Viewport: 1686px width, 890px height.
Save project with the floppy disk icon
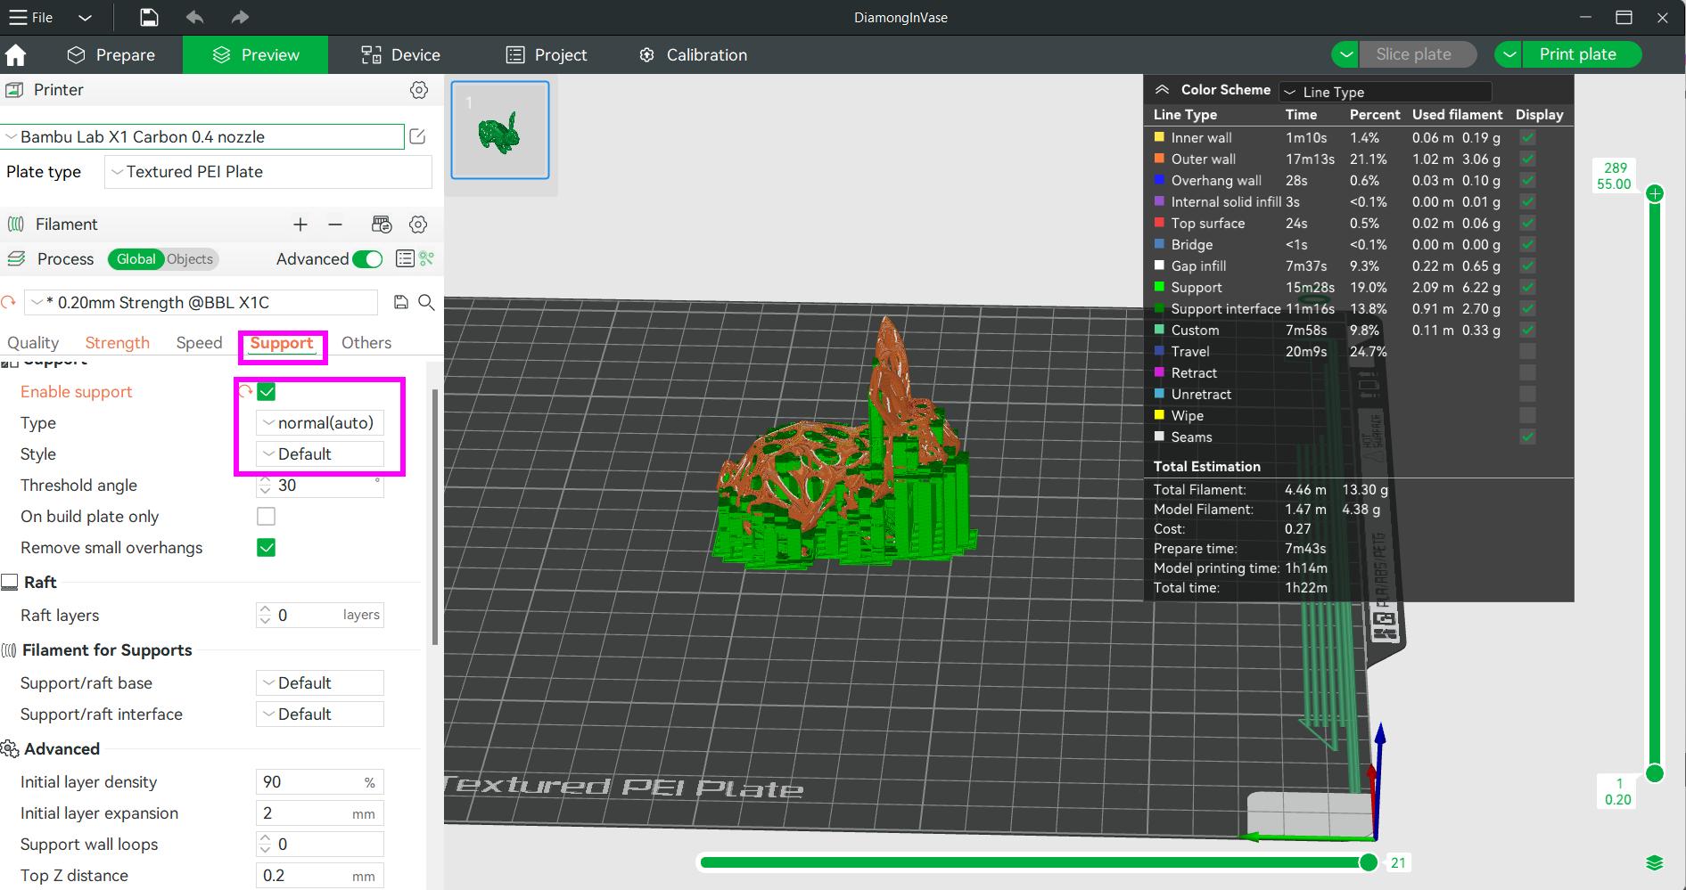(149, 17)
